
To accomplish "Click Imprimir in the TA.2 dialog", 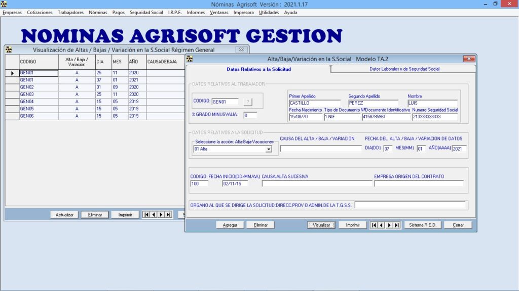I will pos(353,225).
